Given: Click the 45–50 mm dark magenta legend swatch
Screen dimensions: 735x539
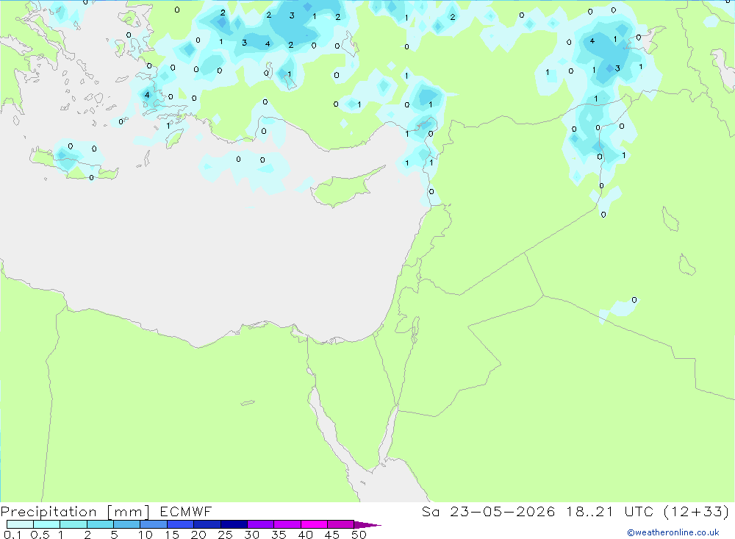Looking at the screenshot, I should point(340,524).
